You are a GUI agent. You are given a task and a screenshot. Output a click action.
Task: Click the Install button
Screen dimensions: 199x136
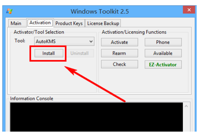click(x=49, y=53)
